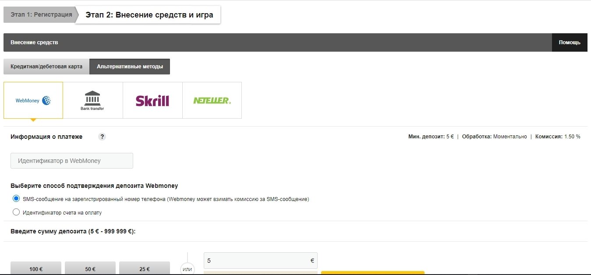Image resolution: width=591 pixels, height=275 pixels.
Task: Choose the 100 € preset deposit amount
Action: coord(36,268)
